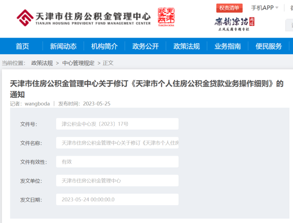This screenshot has width=293, height=223.
Task: Click the 文件名称 field
Action: [x=117, y=143]
